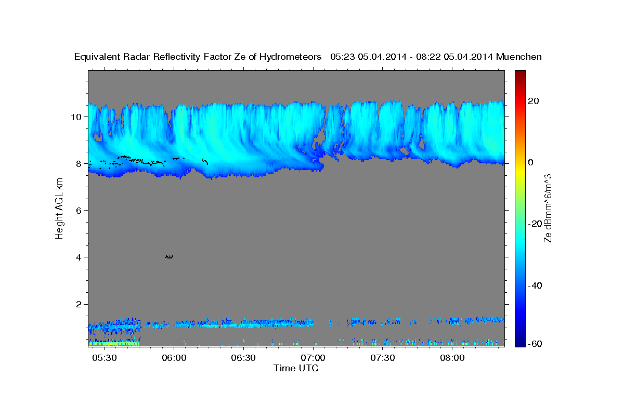The width and height of the screenshot is (624, 416).
Task: Click the 05:30 time tick label
Action: [104, 358]
